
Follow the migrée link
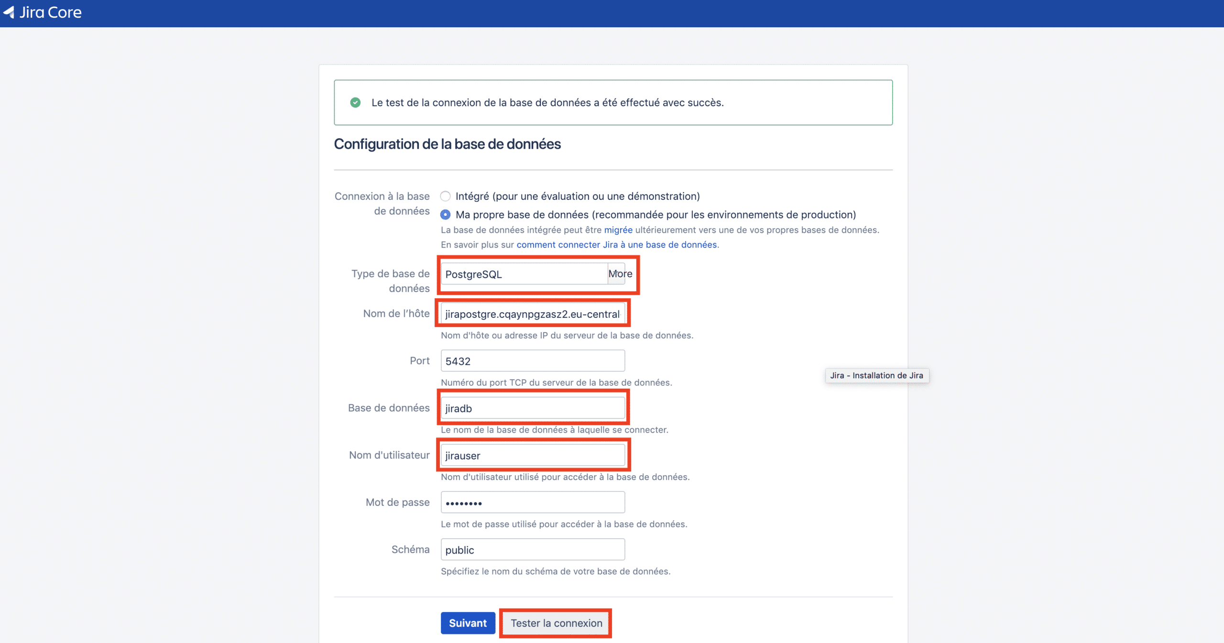(618, 230)
